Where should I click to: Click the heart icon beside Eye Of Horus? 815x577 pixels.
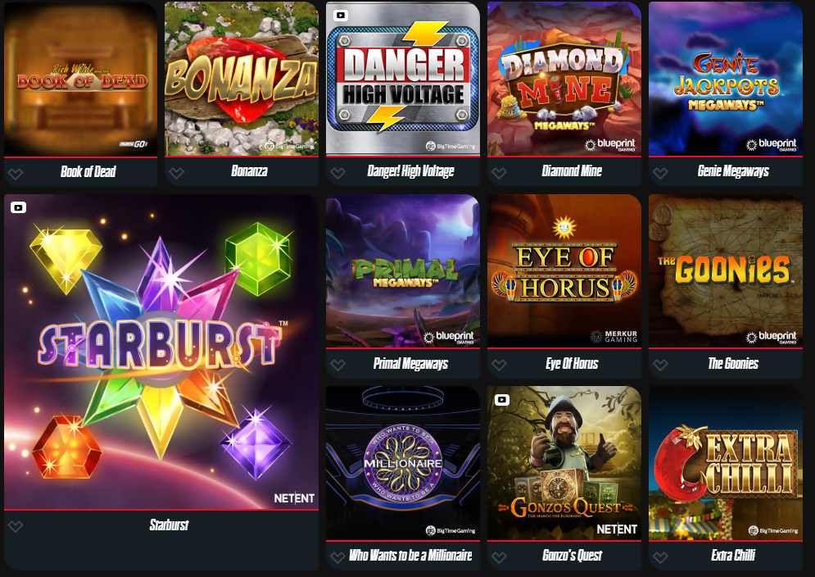(499, 366)
